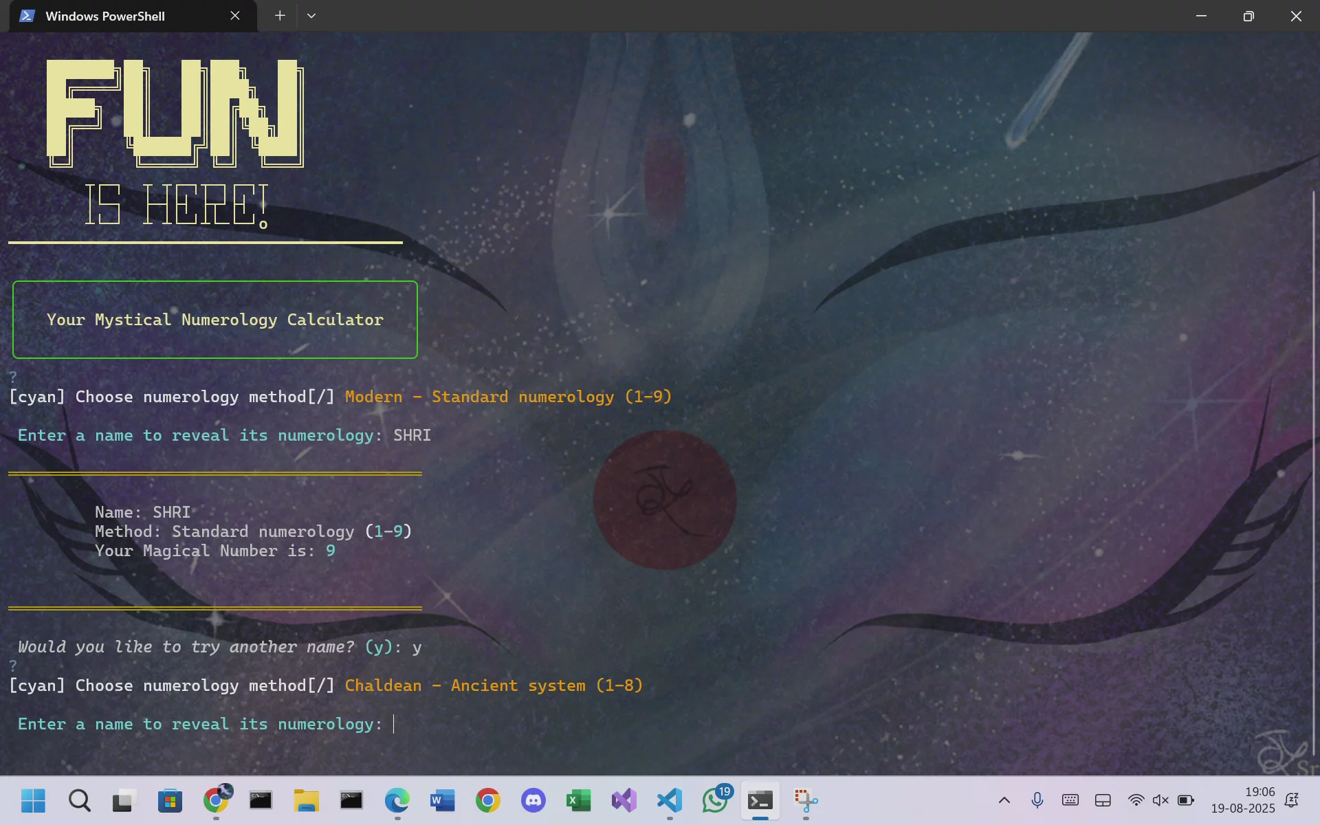The width and height of the screenshot is (1320, 825).
Task: Launch Microsoft Store from taskbar
Action: pyautogui.click(x=170, y=800)
